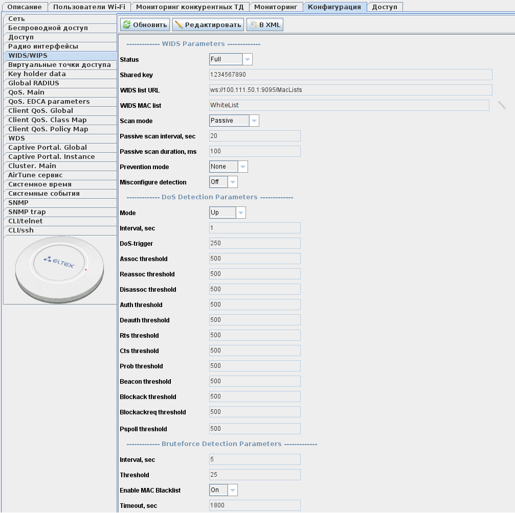Image resolution: width=515 pixels, height=513 pixels.
Task: Click the WIDS list URL field
Action: 350,90
